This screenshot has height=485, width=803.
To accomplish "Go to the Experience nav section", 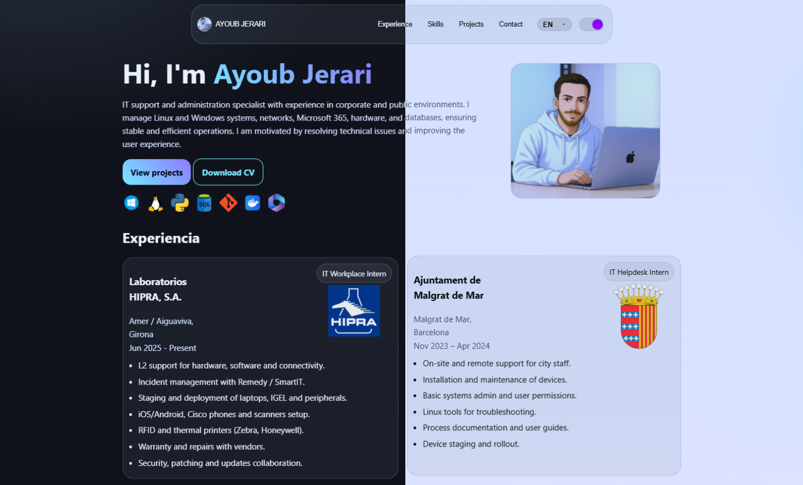I will coord(394,24).
